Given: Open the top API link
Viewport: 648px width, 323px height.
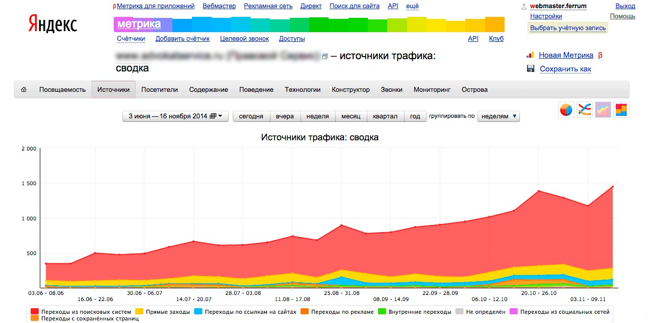Looking at the screenshot, I should click(393, 6).
